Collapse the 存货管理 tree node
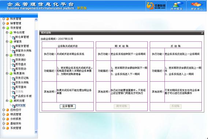 tap(4, 28)
